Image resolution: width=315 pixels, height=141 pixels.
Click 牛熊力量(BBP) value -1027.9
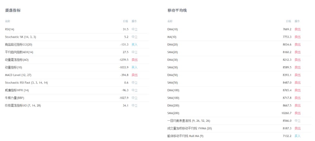(x=123, y=98)
